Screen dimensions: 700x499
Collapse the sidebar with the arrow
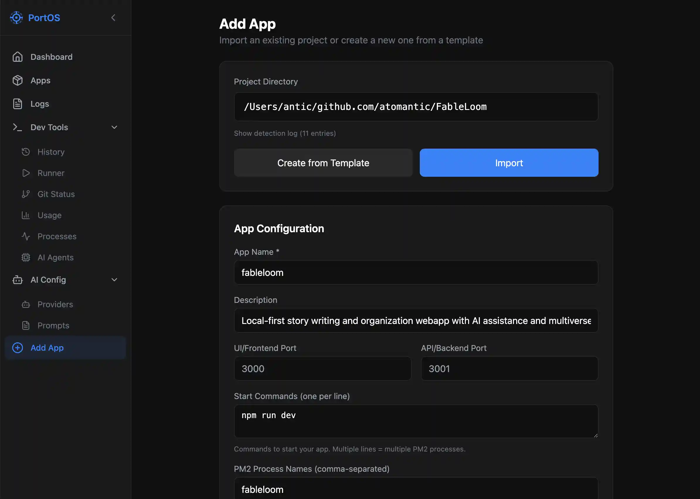pos(113,18)
